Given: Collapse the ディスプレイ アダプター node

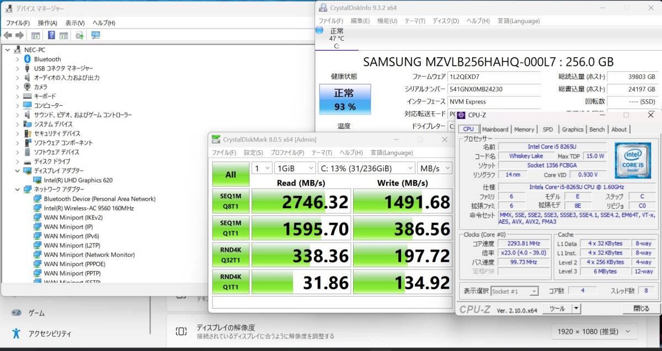Looking at the screenshot, I should [18, 170].
